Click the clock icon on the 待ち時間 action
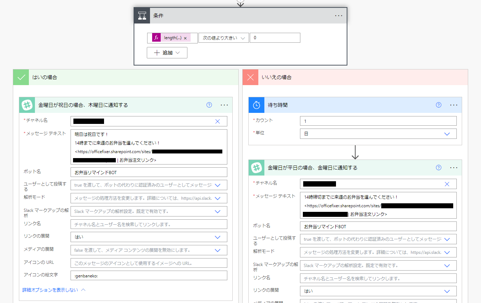This screenshot has height=303, width=481. (257, 105)
